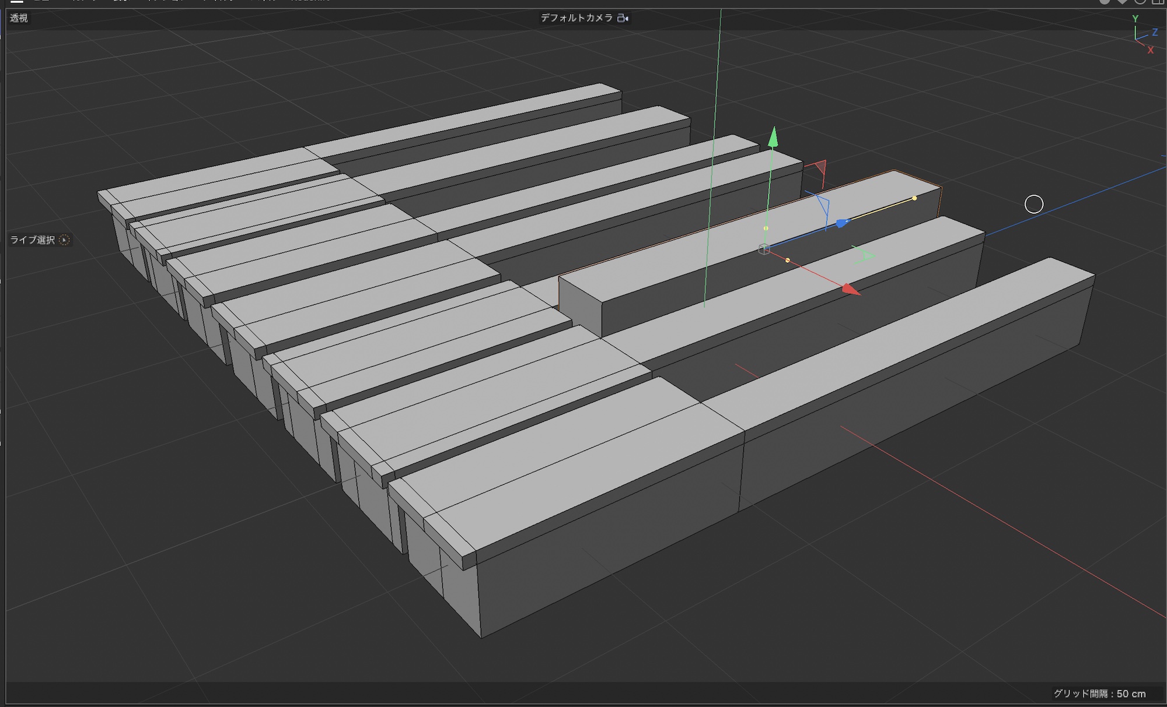Click the yellow size handle on the X axis
Viewport: 1167px width, 707px height.
click(788, 261)
